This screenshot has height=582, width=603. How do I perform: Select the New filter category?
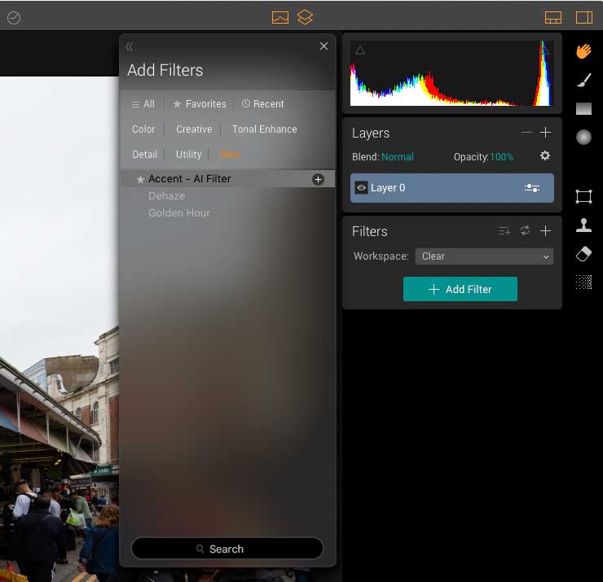click(x=229, y=155)
